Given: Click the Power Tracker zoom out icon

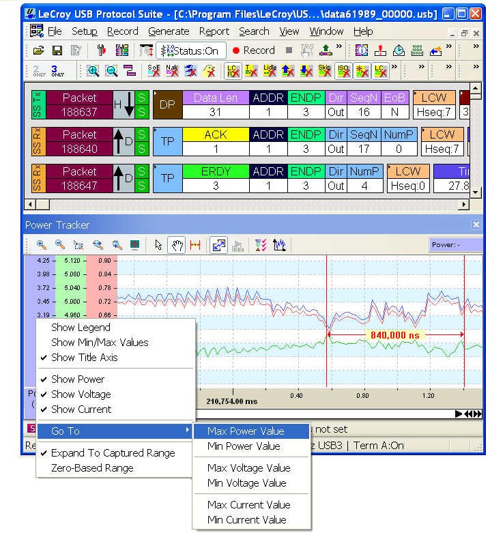Looking at the screenshot, I should point(60,245).
